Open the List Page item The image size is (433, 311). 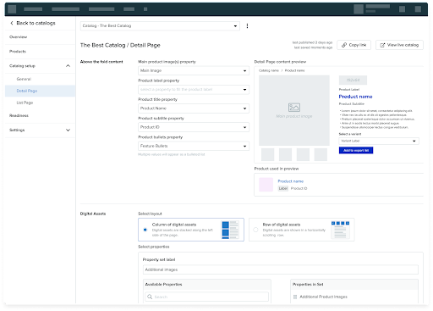coord(40,103)
